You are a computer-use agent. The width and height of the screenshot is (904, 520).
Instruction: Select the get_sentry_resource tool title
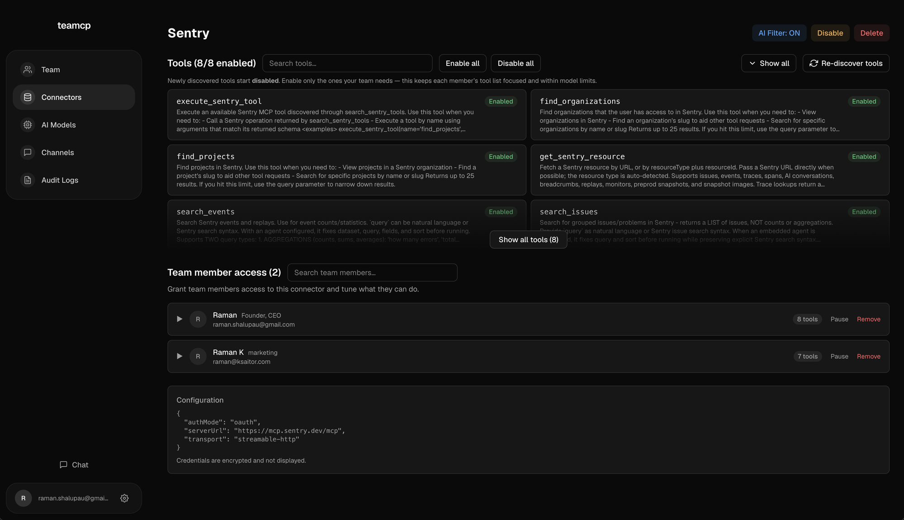[582, 156]
